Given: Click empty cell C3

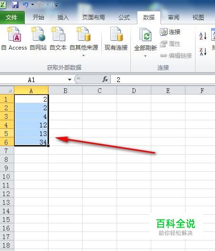Looking at the screenshot, I should [x=99, y=116].
